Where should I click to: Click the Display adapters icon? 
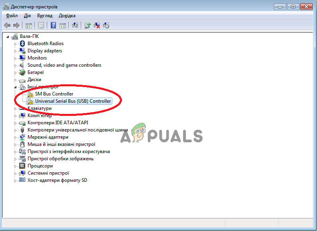pyautogui.click(x=22, y=51)
